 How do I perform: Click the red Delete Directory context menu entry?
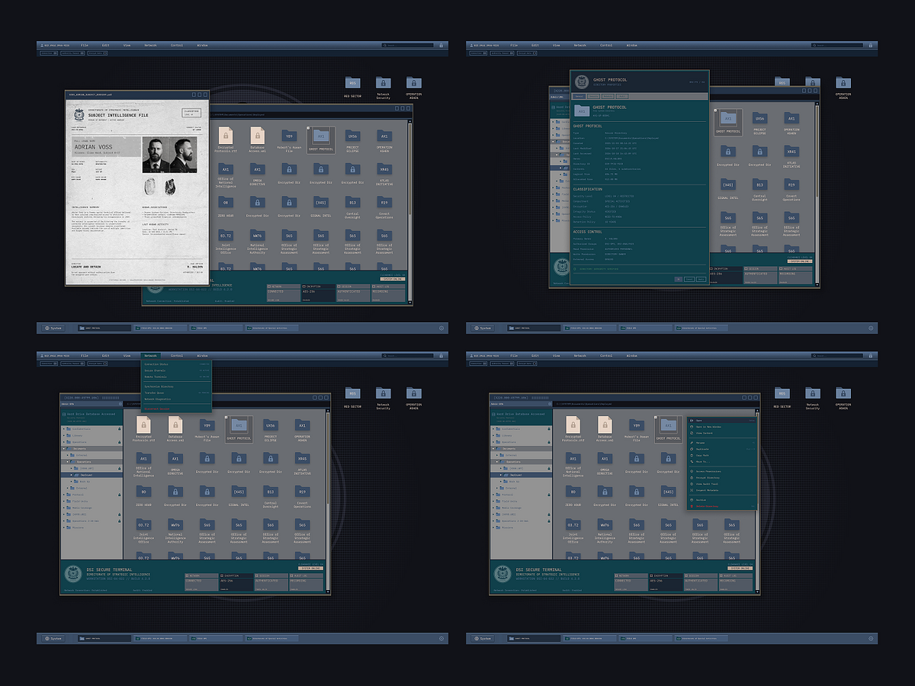pos(722,506)
